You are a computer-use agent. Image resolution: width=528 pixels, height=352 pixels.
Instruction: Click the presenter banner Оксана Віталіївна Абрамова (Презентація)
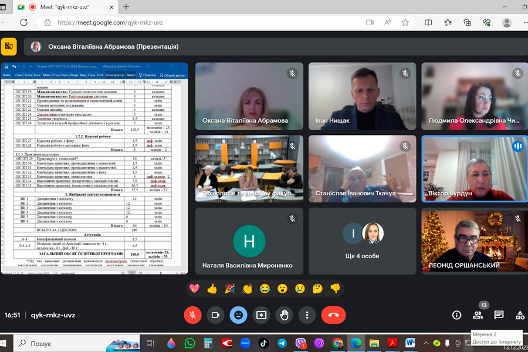point(276,46)
